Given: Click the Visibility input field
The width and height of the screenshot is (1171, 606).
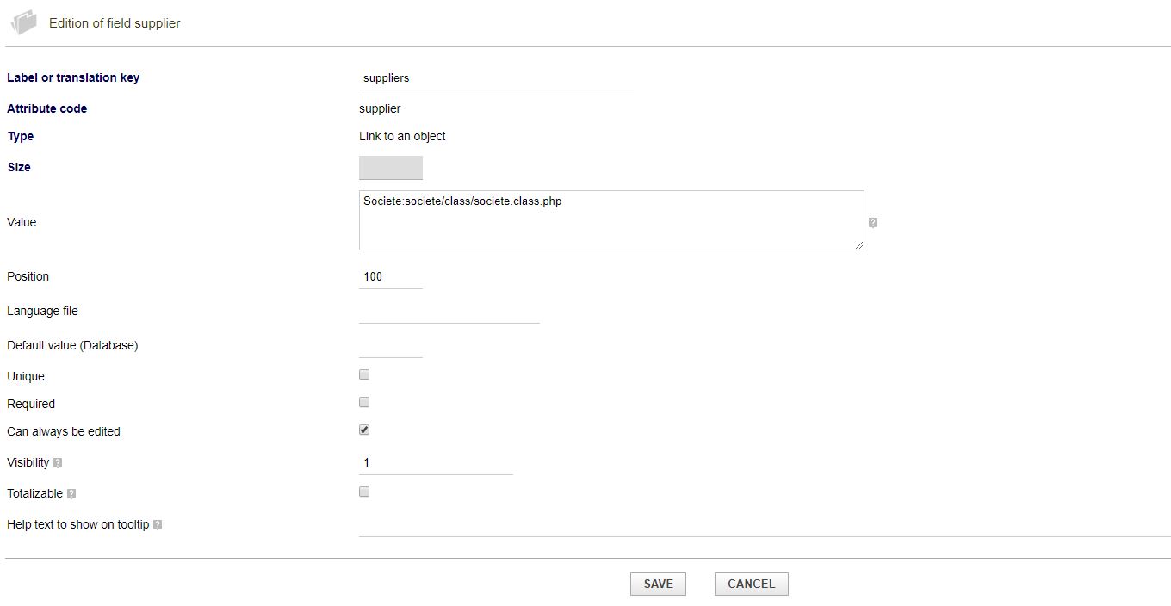Looking at the screenshot, I should pyautogui.click(x=435, y=463).
